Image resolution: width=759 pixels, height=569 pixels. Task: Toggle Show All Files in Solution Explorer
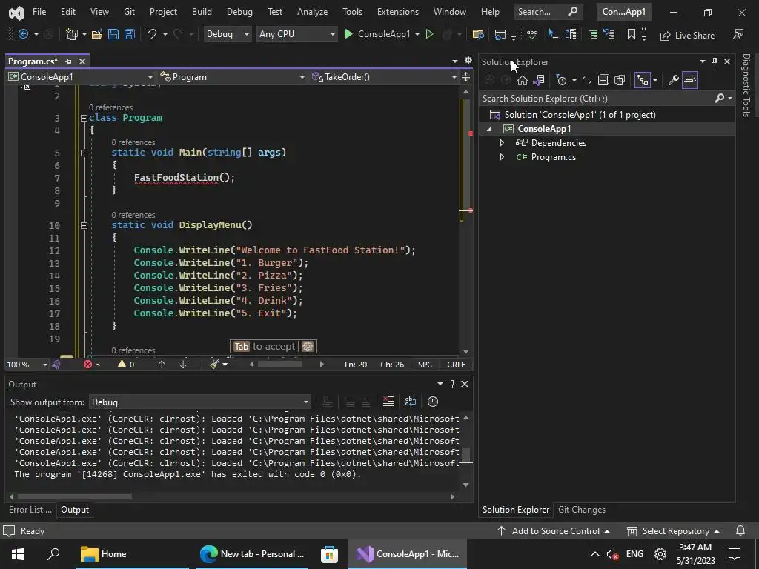point(620,80)
